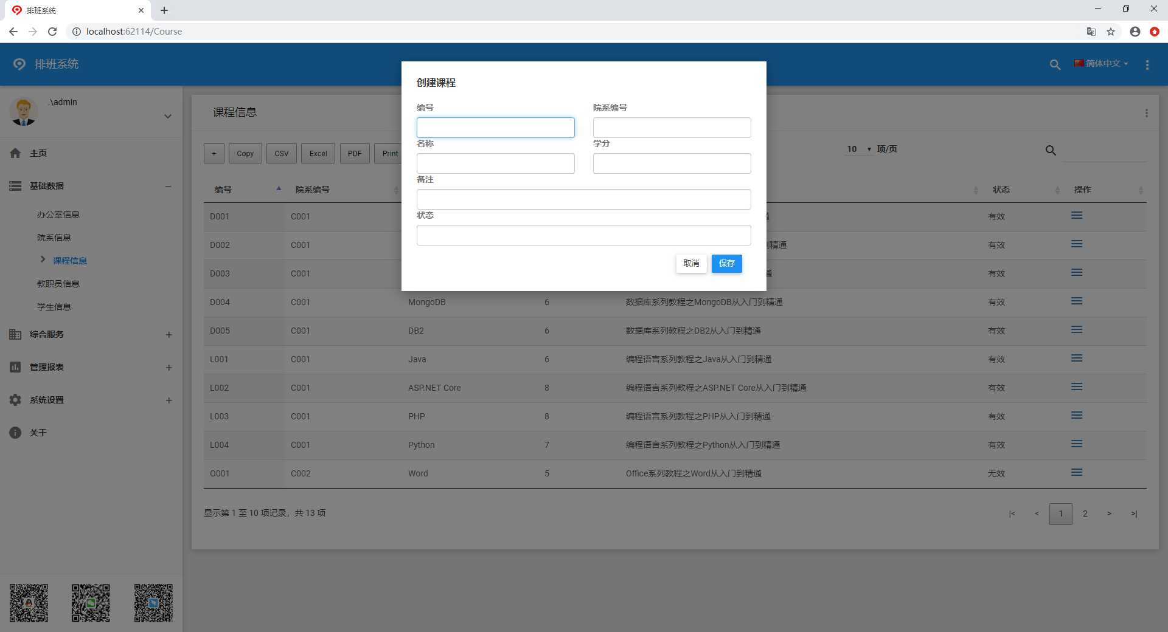
Task: Collapse the 基础数据 menu section
Action: (169, 186)
